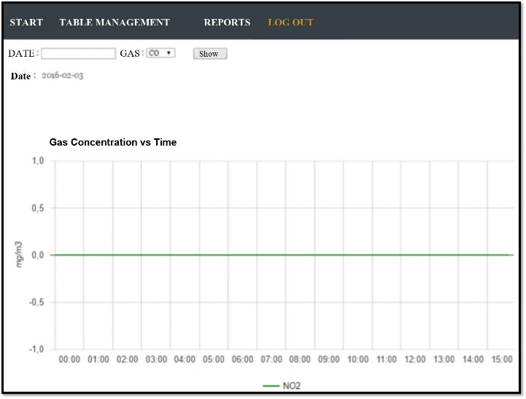Viewport: 526px width, 399px height.
Task: Toggle NO2 series in chart legend
Action: [x=292, y=386]
